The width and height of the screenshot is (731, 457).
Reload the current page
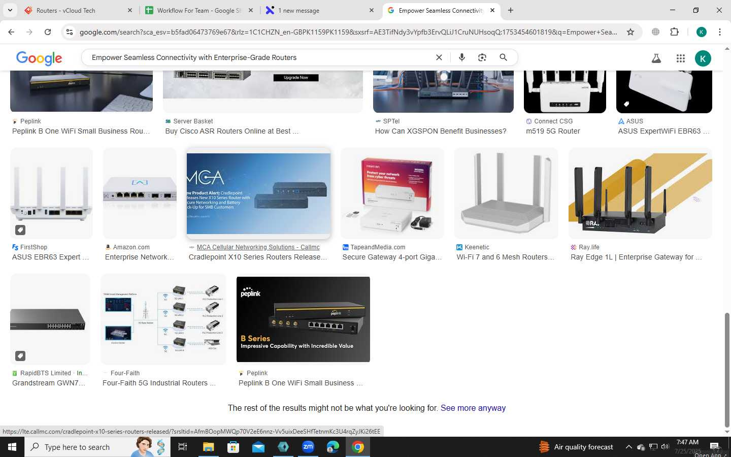[48, 32]
